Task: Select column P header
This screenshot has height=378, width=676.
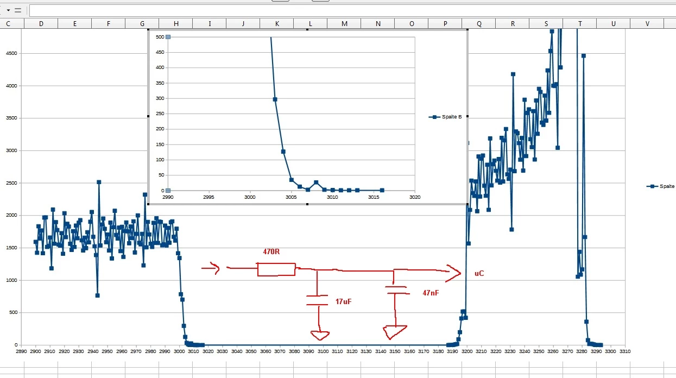Action: point(445,23)
